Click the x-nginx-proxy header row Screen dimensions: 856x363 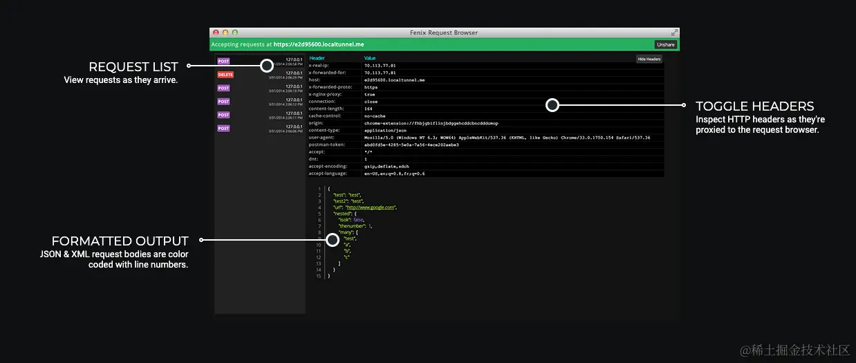click(x=485, y=94)
